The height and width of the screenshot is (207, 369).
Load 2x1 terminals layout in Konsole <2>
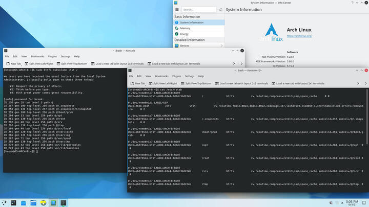point(298,83)
